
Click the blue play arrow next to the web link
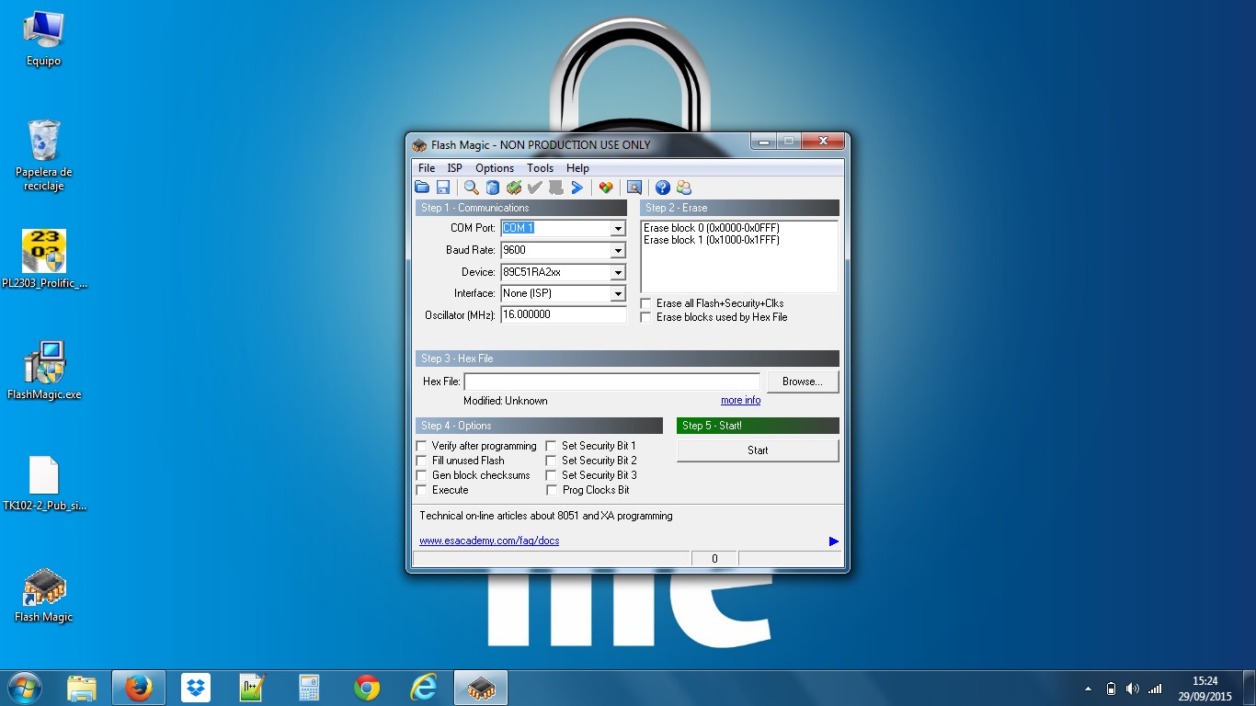[x=834, y=541]
